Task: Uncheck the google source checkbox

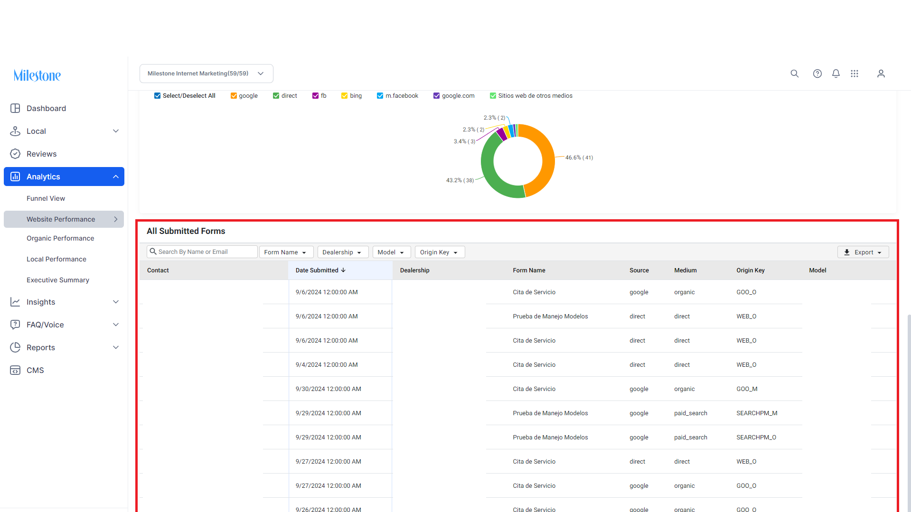Action: tap(234, 96)
